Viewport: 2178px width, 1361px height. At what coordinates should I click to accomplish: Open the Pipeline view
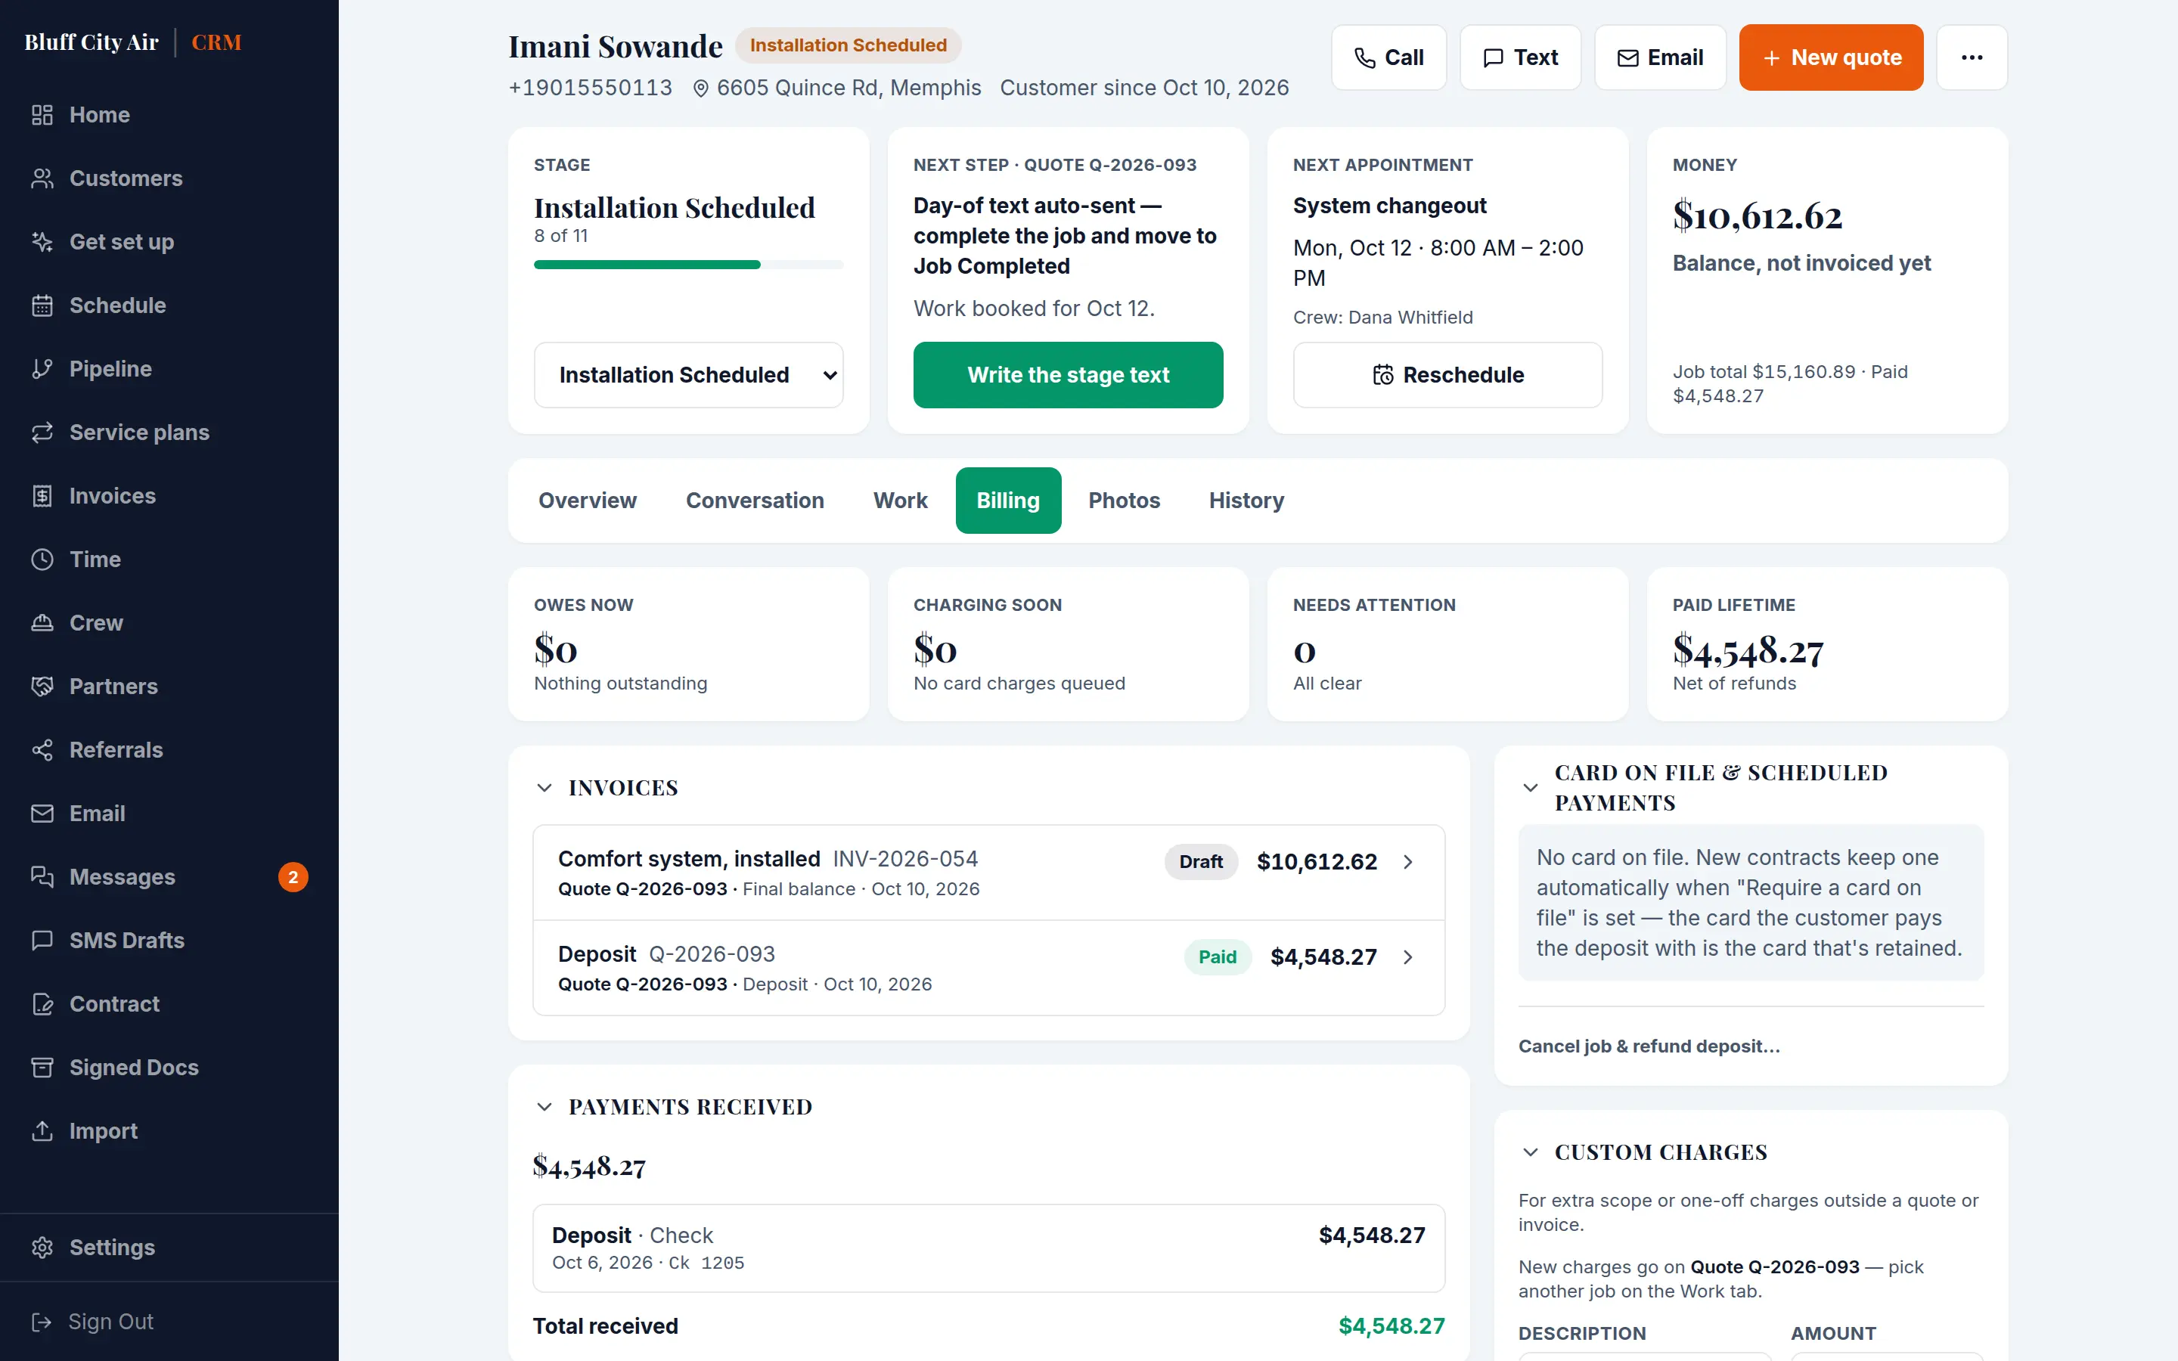pyautogui.click(x=169, y=369)
